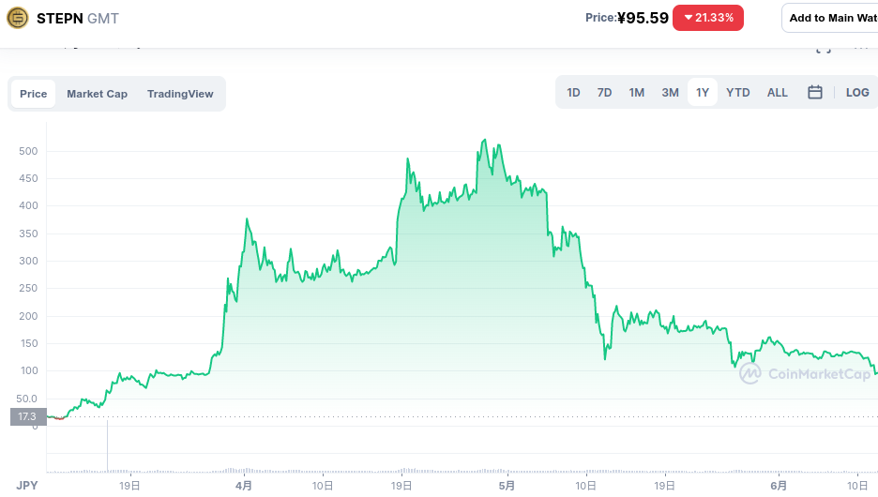Set chart range to 1D
This screenshot has width=878, height=497.
(573, 93)
